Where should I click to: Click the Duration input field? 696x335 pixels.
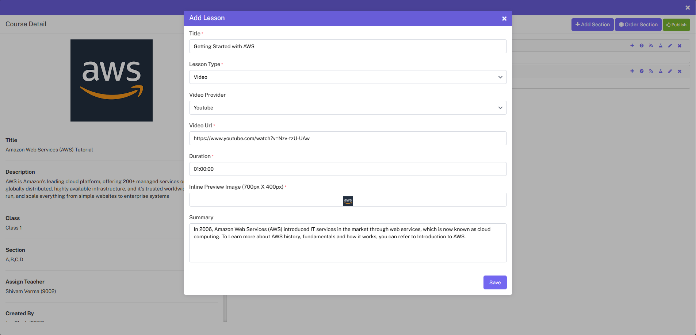coord(347,169)
